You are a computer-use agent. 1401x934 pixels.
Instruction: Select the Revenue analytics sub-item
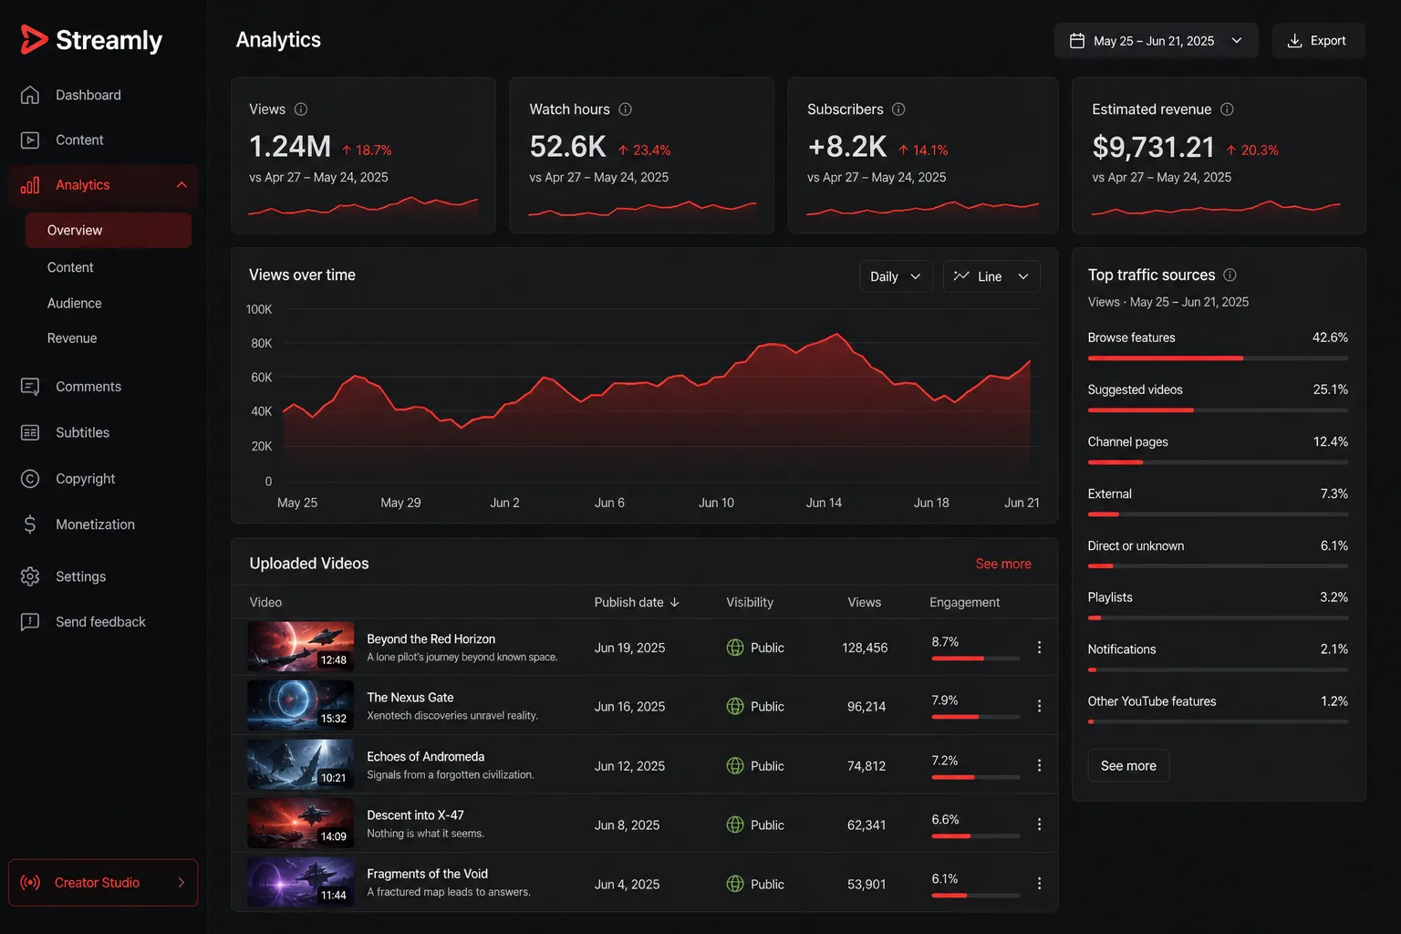coord(72,338)
